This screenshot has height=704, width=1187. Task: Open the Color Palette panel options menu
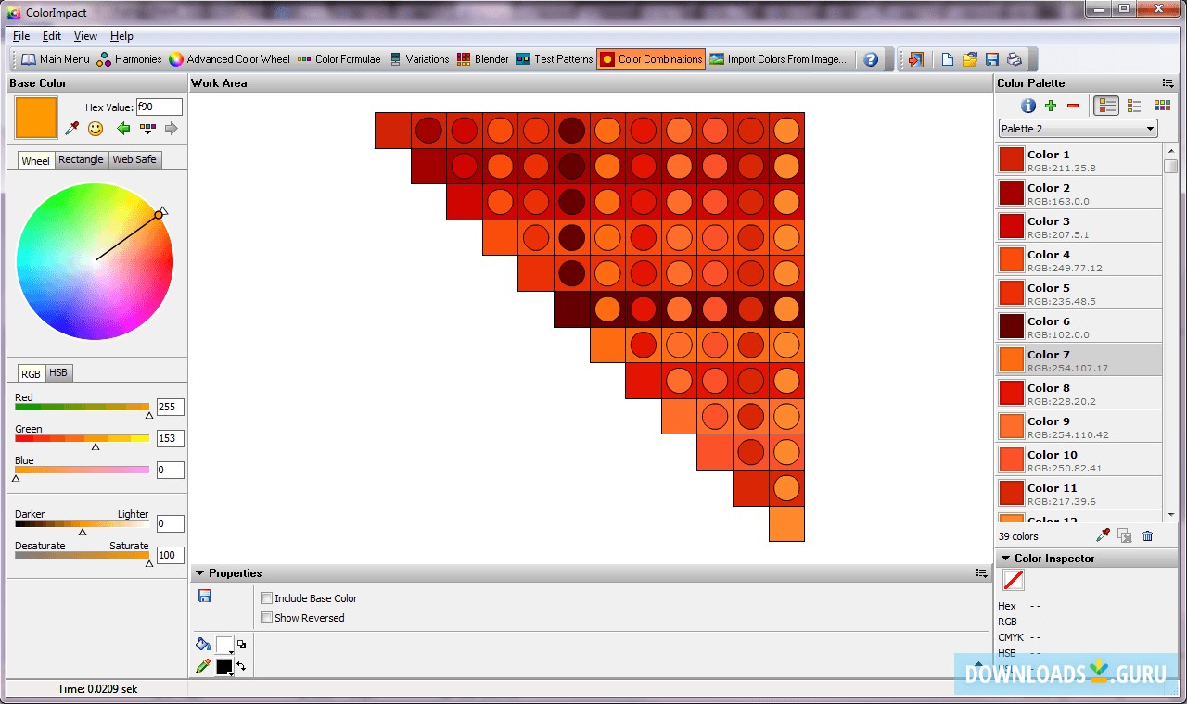click(x=1168, y=83)
